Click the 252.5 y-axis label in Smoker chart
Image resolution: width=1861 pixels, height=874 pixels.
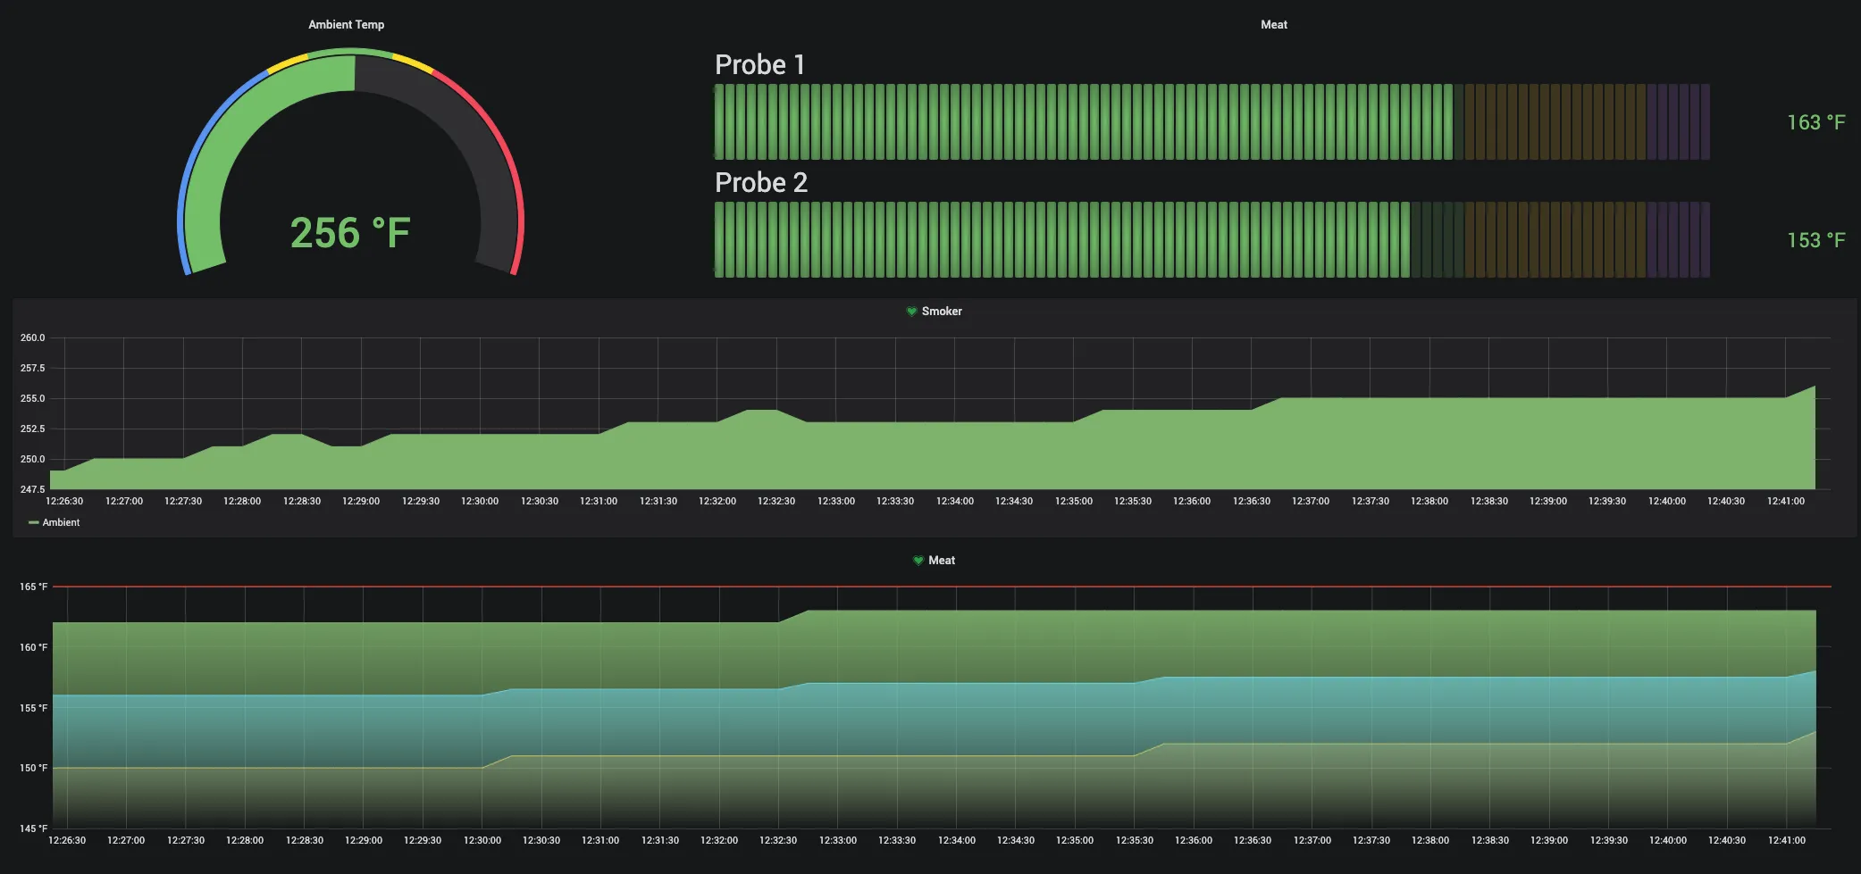[32, 429]
